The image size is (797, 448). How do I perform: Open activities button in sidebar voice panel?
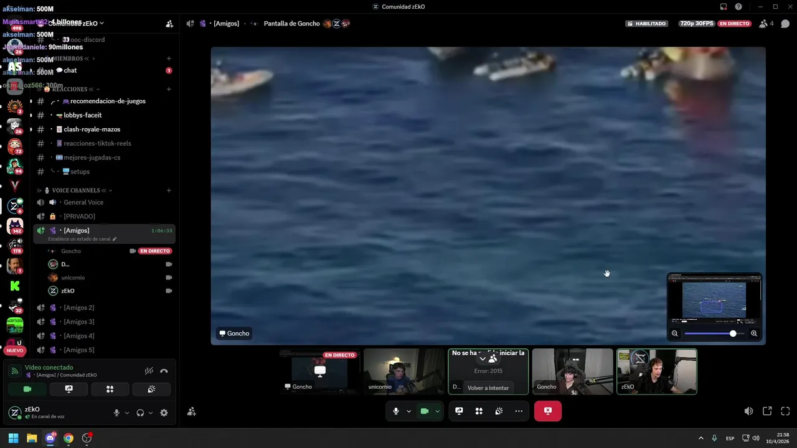[x=110, y=389]
